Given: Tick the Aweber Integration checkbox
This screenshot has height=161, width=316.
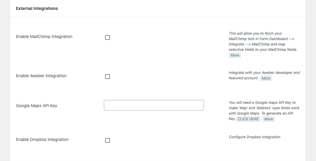Looking at the screenshot, I should 107,76.
